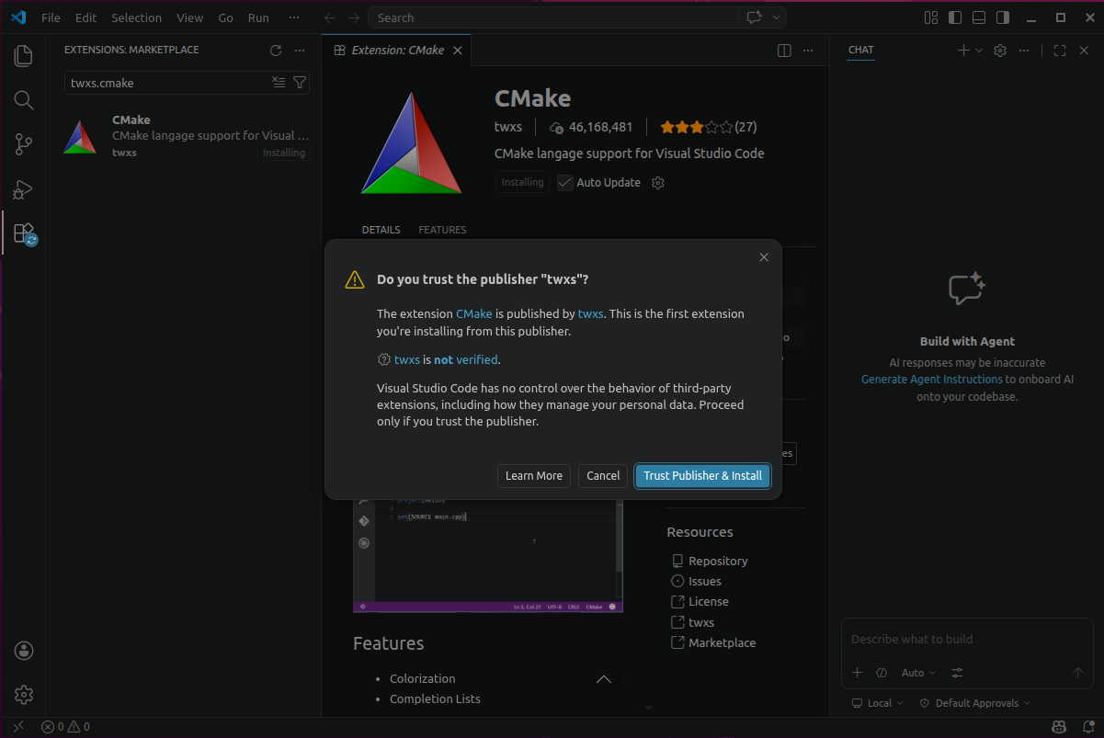Go back with the navigation arrow
Screen dimensions: 1104x738
coord(330,17)
